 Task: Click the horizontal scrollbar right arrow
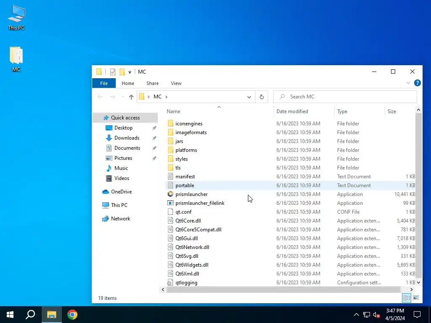pyautogui.click(x=411, y=289)
